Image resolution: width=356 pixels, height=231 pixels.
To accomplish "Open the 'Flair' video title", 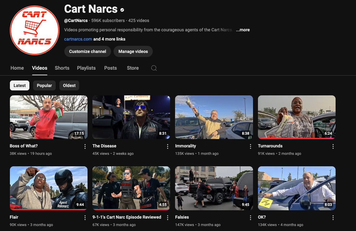I will [x=14, y=217].
